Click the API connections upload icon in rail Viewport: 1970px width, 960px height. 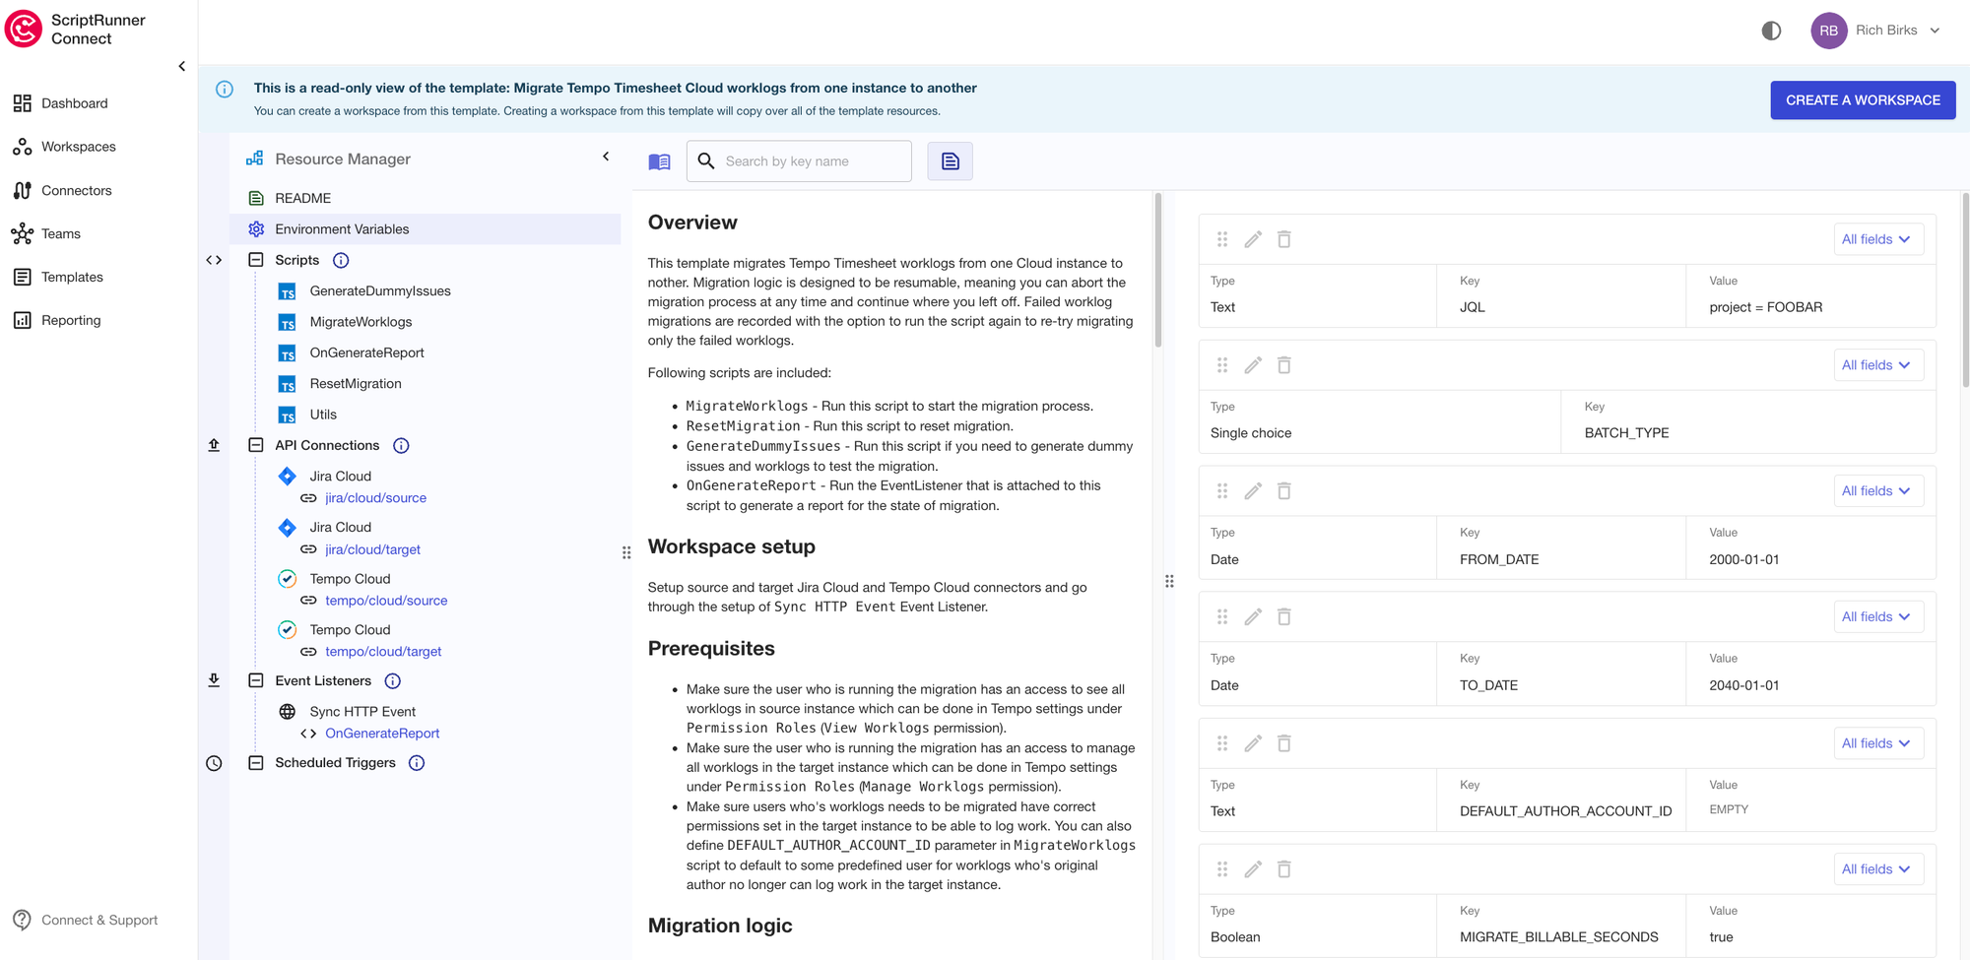(214, 445)
